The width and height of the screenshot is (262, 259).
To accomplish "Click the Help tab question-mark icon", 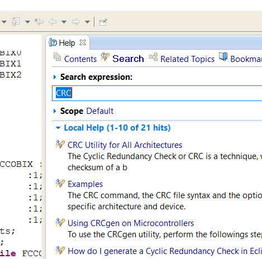I will [x=53, y=42].
